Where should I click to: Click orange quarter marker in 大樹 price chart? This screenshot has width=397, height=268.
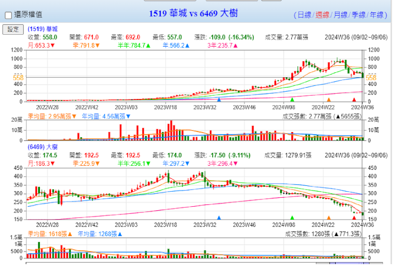pyautogui.click(x=329, y=218)
